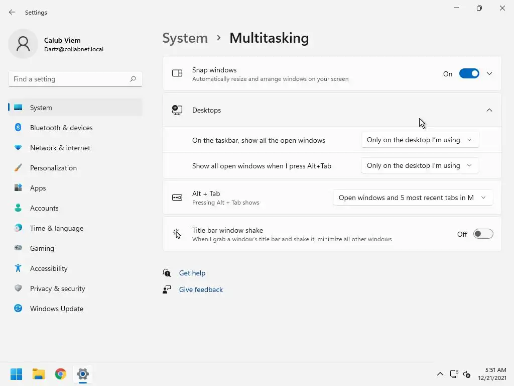Screen dimensions: 514x386
Task: Expand the Snap windows options chevron
Action: 489,74
